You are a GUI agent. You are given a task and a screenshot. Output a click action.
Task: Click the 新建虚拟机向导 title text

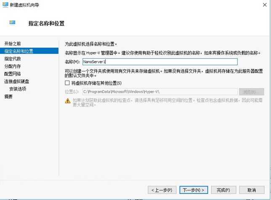(x=24, y=5)
